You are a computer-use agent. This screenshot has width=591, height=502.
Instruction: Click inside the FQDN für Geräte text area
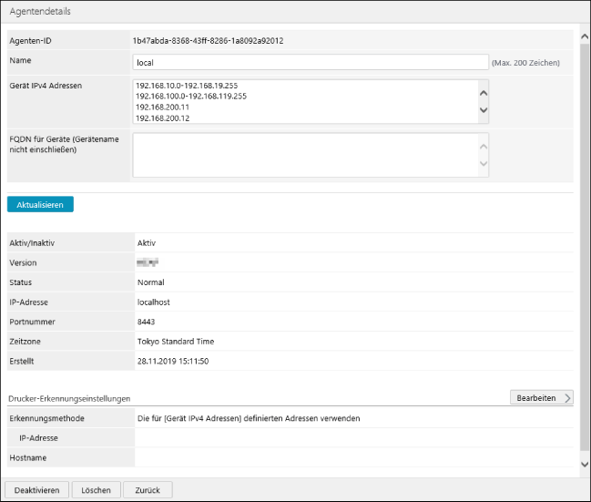pyautogui.click(x=304, y=156)
